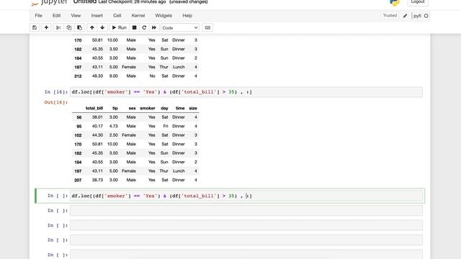Click the Last Checkpoint status text
Viewport: 461px width, 259px height.
click(132, 1)
